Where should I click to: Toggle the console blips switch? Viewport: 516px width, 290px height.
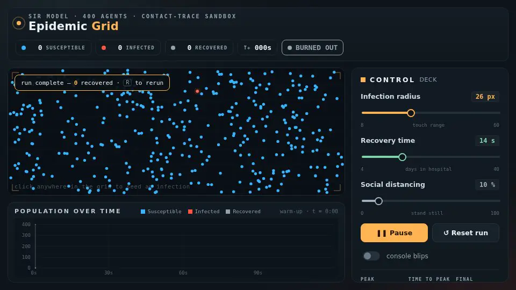[371, 256]
